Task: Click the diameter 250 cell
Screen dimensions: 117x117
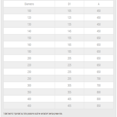Action: (29, 79)
